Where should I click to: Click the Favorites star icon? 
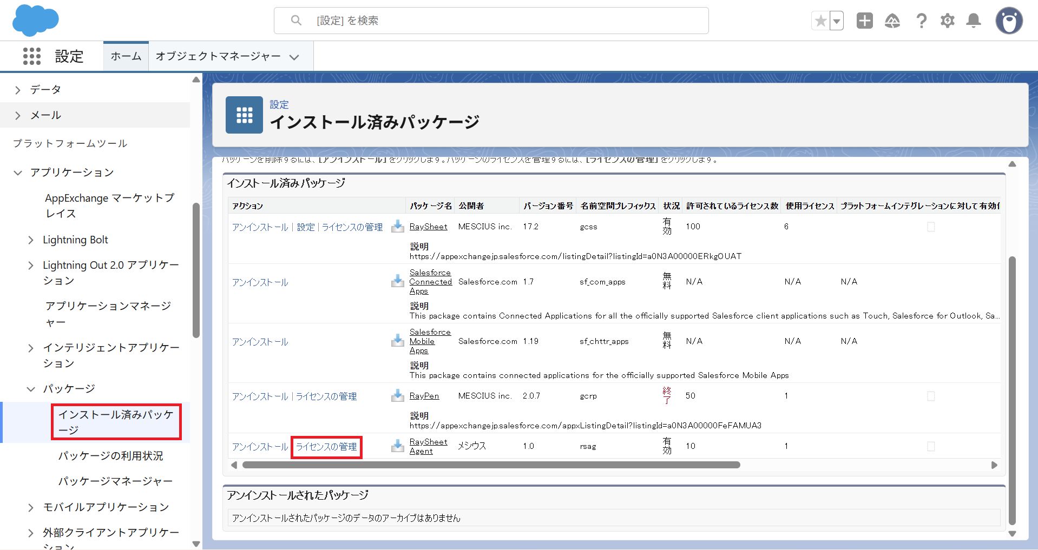click(820, 21)
